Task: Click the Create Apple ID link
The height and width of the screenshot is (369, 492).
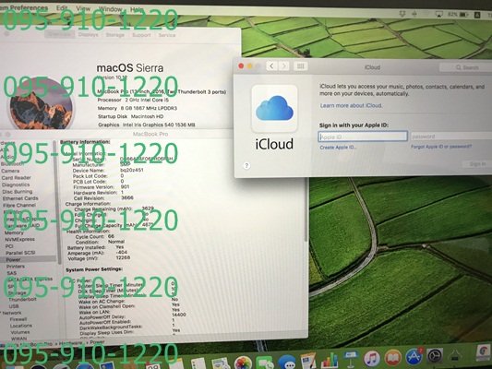Action: coord(338,148)
